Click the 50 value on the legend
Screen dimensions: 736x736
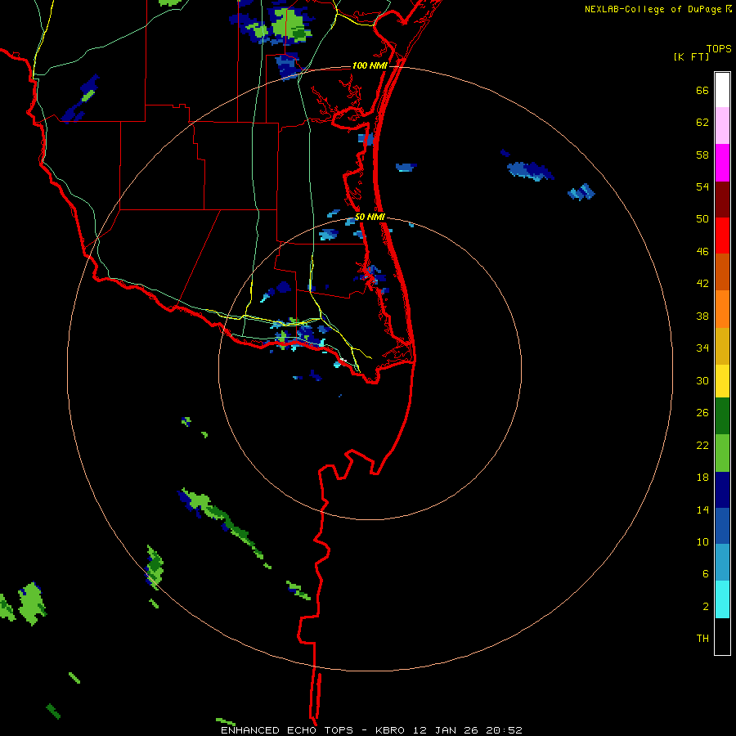point(702,218)
